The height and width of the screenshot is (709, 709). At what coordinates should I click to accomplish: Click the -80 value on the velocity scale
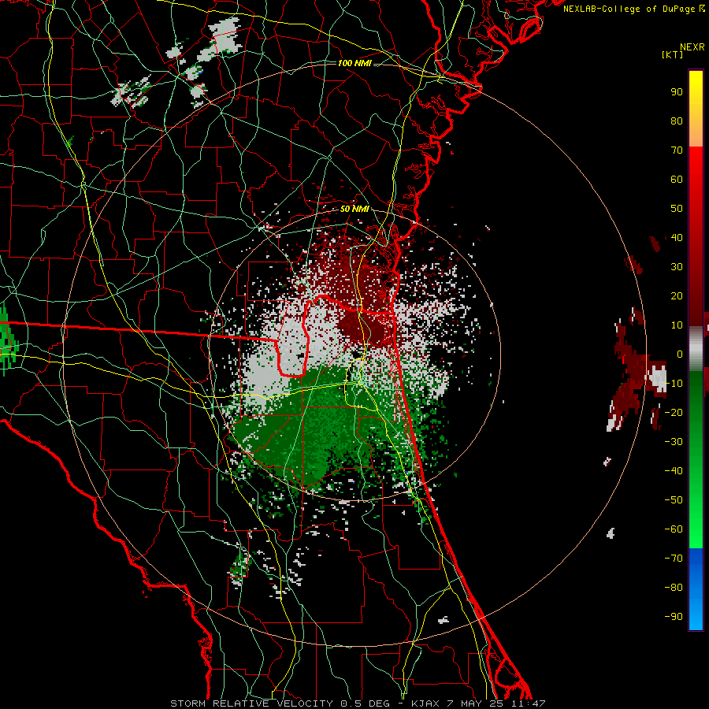(674, 588)
